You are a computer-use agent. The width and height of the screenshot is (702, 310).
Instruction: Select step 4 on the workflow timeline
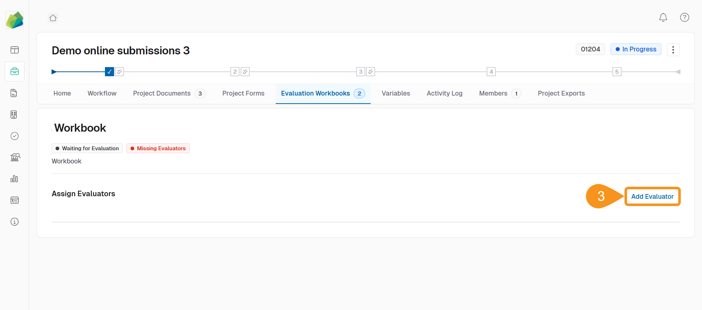(491, 72)
